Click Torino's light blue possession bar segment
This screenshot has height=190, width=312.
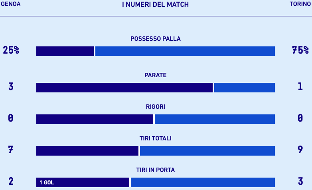(185, 51)
